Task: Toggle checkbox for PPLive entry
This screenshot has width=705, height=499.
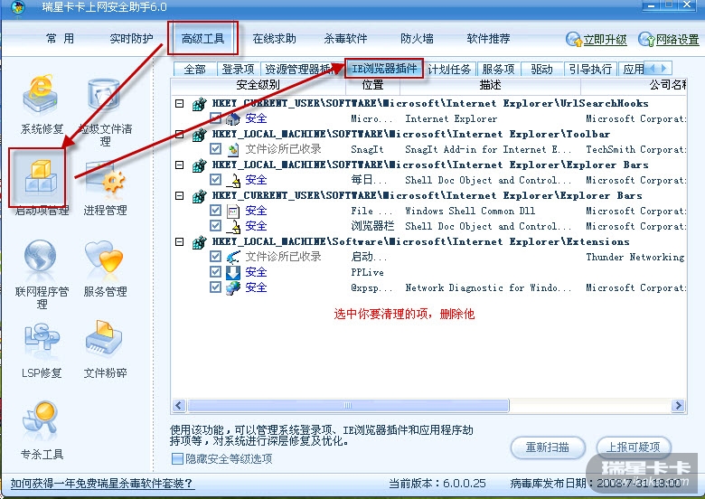Action: (x=215, y=272)
